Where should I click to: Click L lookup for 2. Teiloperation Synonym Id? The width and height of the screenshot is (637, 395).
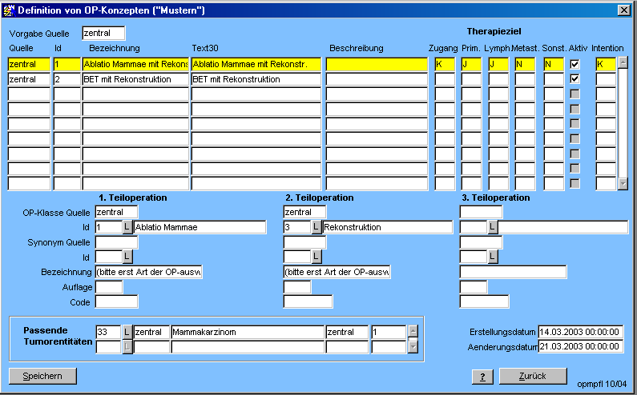316,257
